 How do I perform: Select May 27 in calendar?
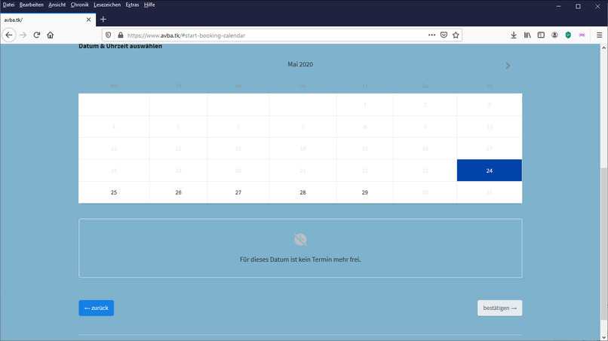(x=238, y=192)
